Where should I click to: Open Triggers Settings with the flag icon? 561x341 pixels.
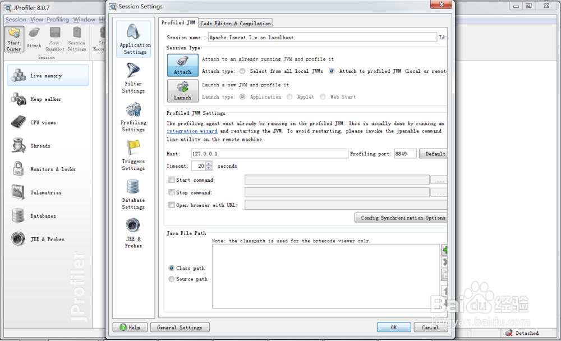133,156
